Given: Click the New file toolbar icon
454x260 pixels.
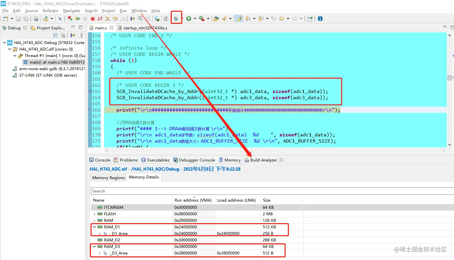Looking at the screenshot, I should [x=6, y=19].
